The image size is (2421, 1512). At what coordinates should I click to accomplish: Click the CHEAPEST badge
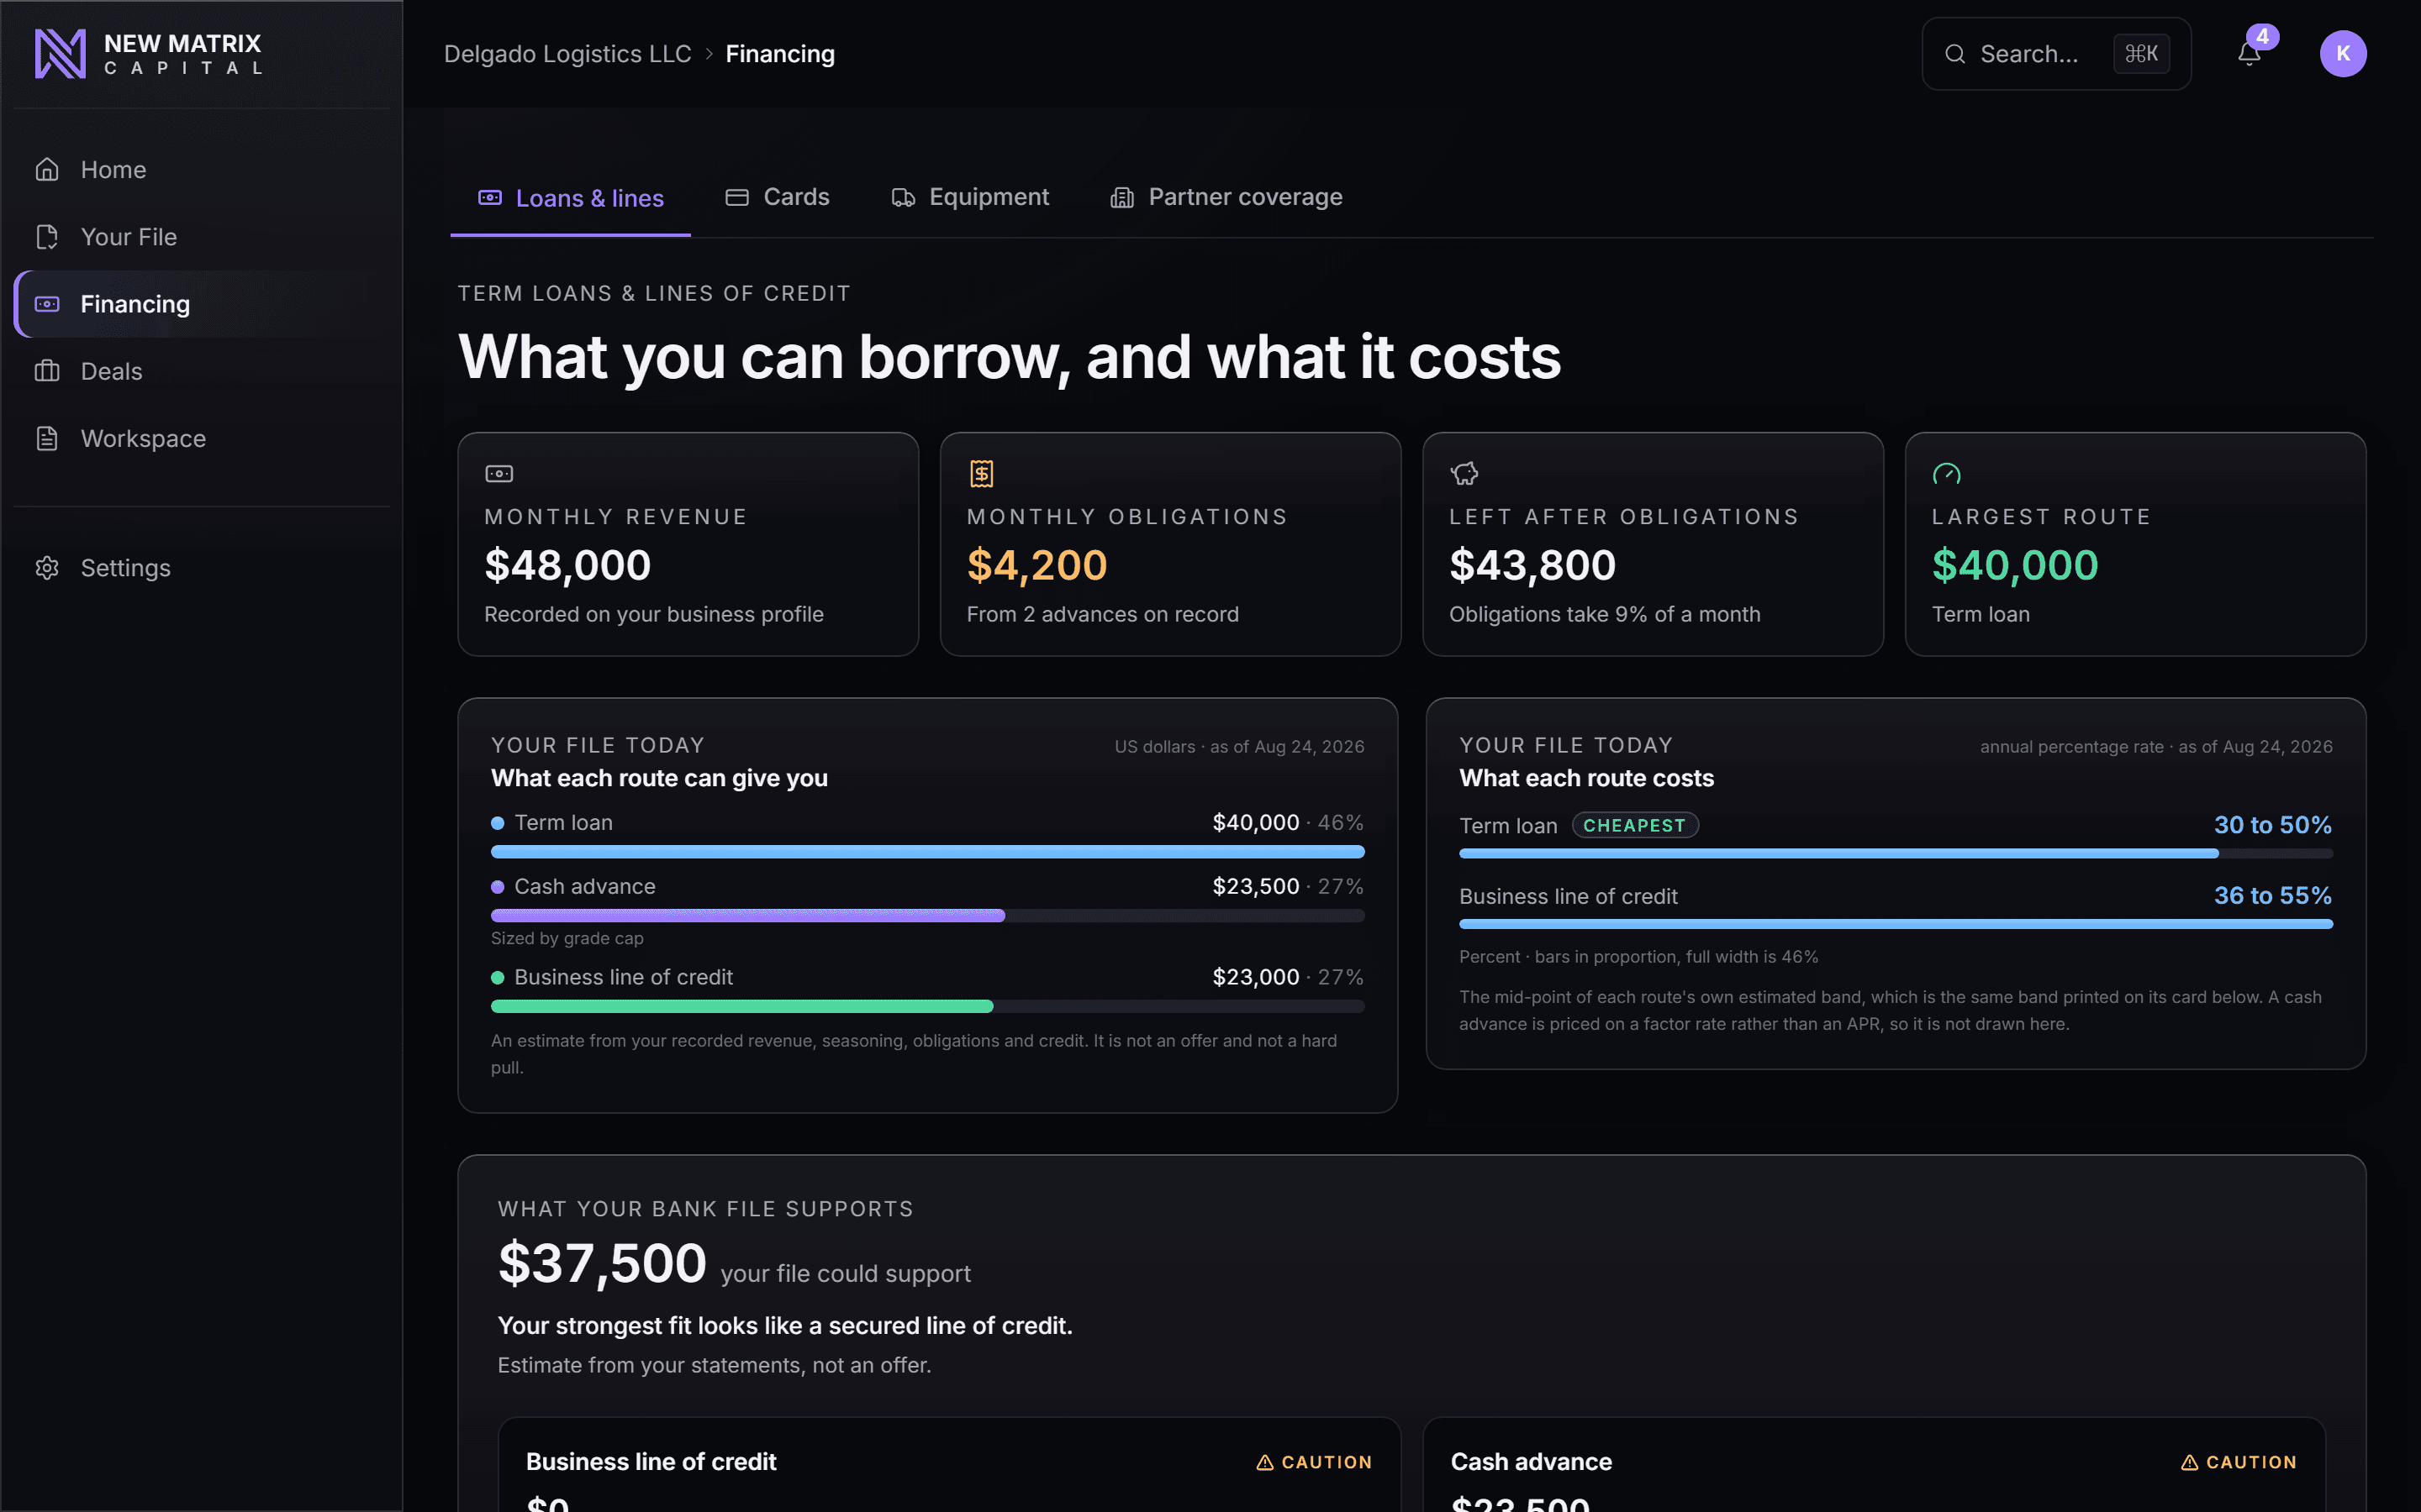pos(1635,825)
